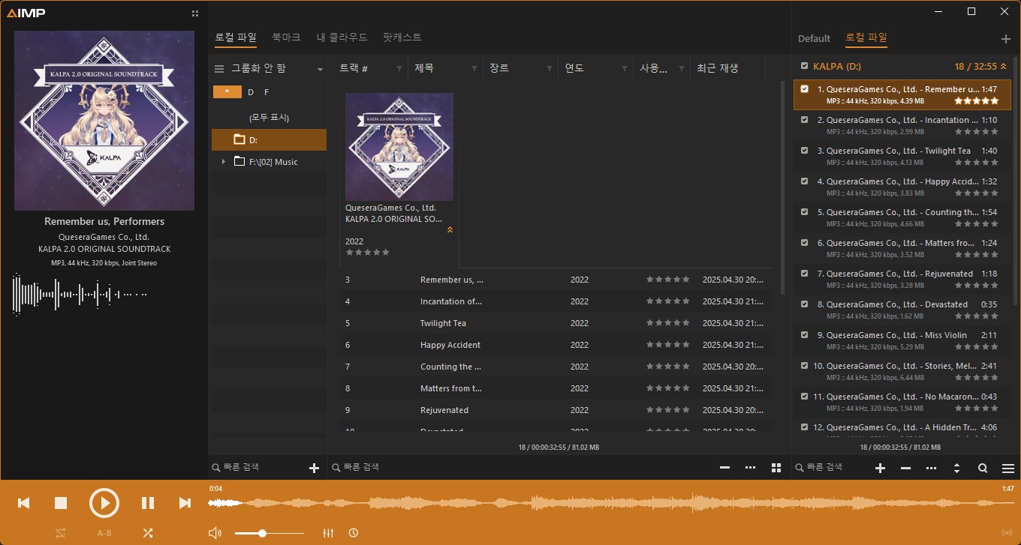Switch library view with the four-square grid icon
The image size is (1021, 545).
(776, 468)
